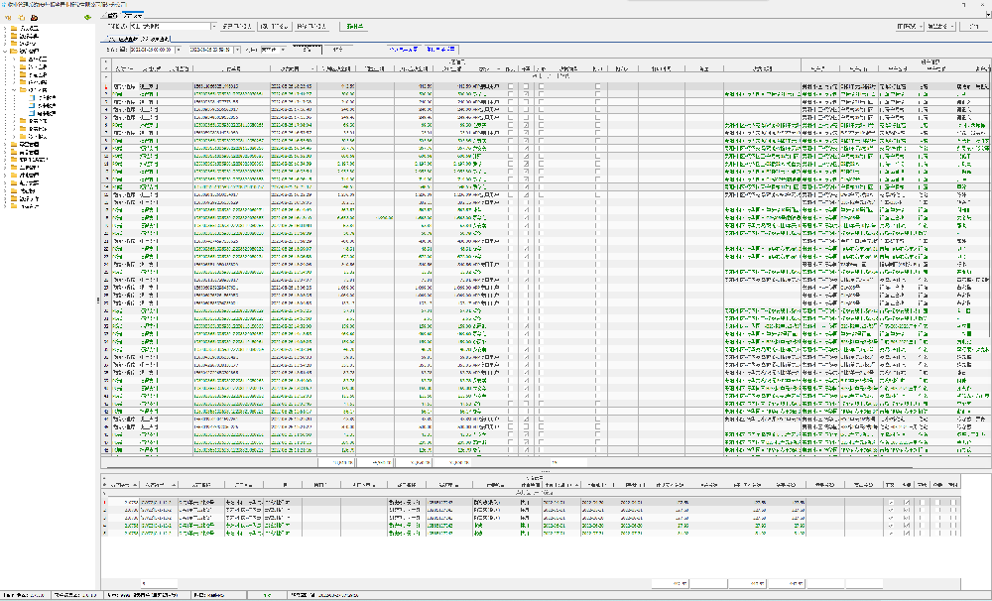The image size is (992, 601).
Task: Select second blue document item in the tree
Action: click(x=43, y=106)
